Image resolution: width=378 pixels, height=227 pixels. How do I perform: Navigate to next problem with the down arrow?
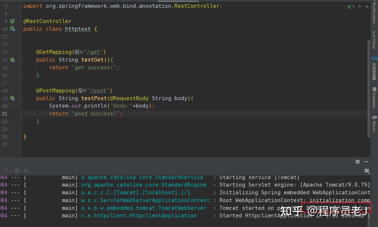(366, 6)
